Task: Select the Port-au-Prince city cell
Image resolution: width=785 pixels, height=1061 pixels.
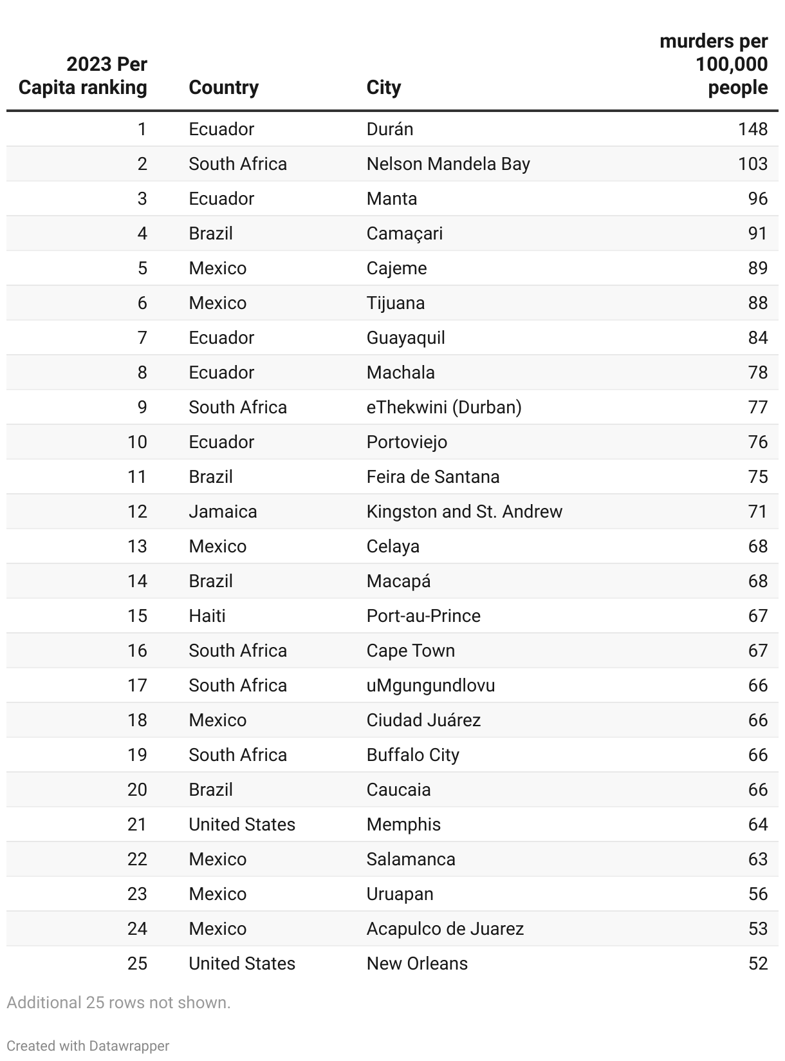Action: click(423, 615)
